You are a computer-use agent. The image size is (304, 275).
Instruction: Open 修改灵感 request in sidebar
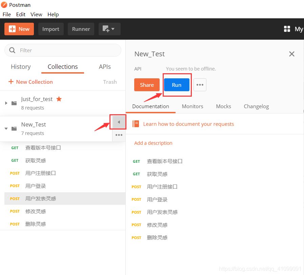[65, 211]
